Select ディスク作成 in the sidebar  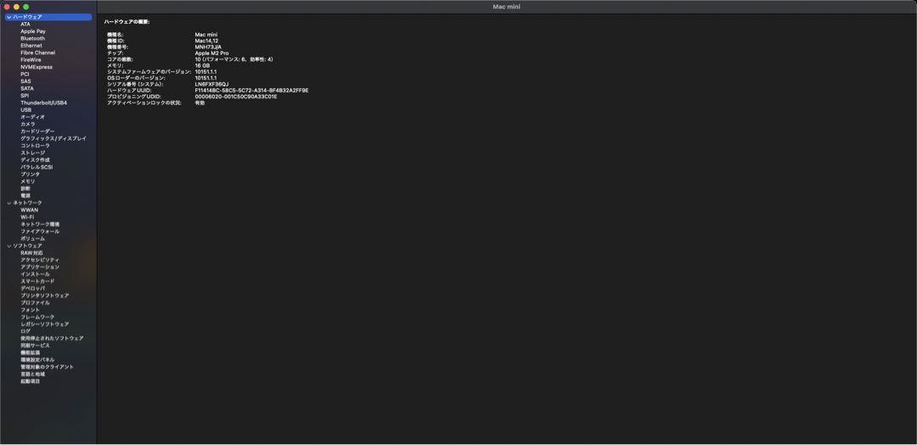tap(35, 160)
